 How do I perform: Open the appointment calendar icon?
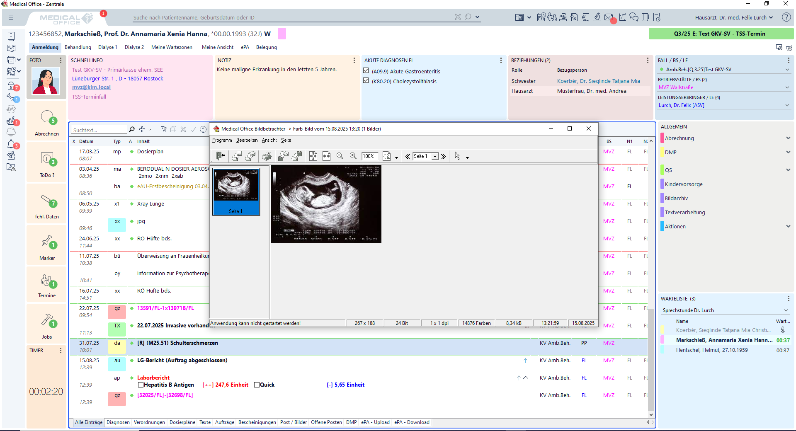[541, 17]
